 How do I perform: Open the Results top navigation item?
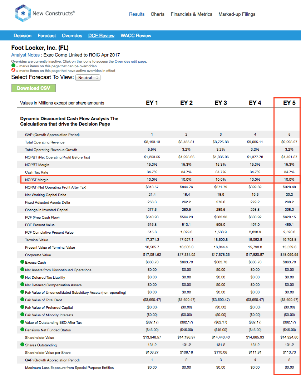coord(137,14)
